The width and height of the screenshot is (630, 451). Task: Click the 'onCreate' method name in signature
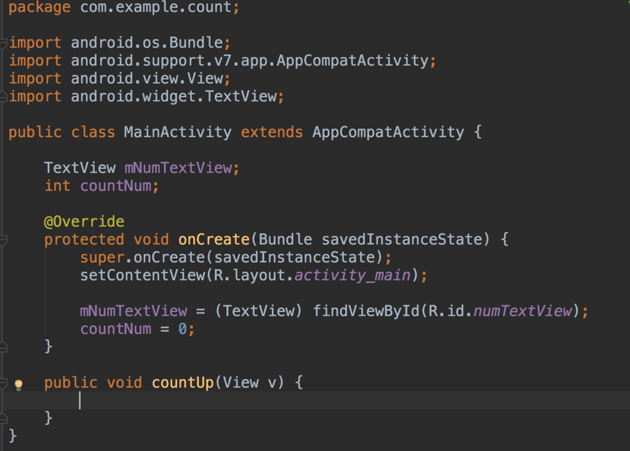pyautogui.click(x=213, y=239)
